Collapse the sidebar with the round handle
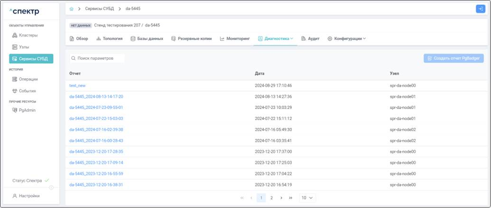Image resolution: width=491 pixels, height=208 pixels. 51,187
